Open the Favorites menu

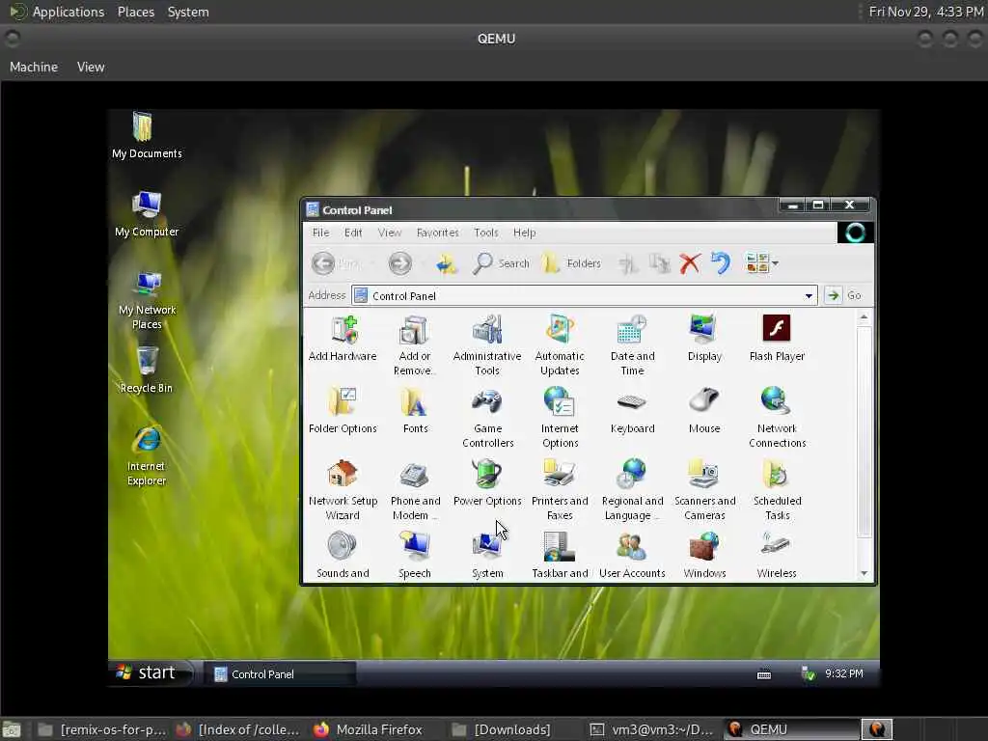click(437, 233)
